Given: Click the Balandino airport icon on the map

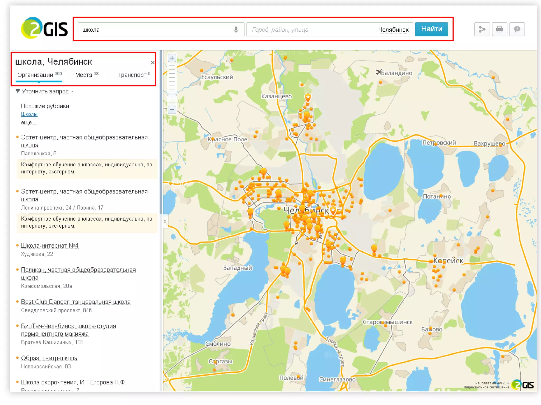Looking at the screenshot, I should (x=378, y=72).
